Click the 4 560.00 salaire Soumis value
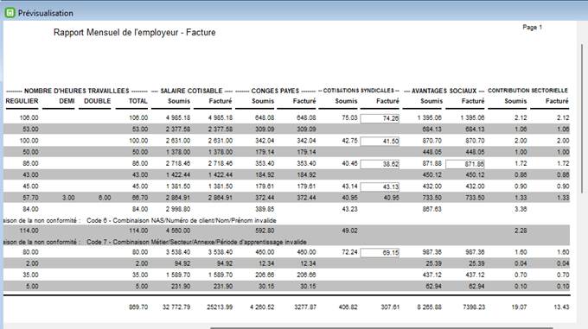 [178, 231]
